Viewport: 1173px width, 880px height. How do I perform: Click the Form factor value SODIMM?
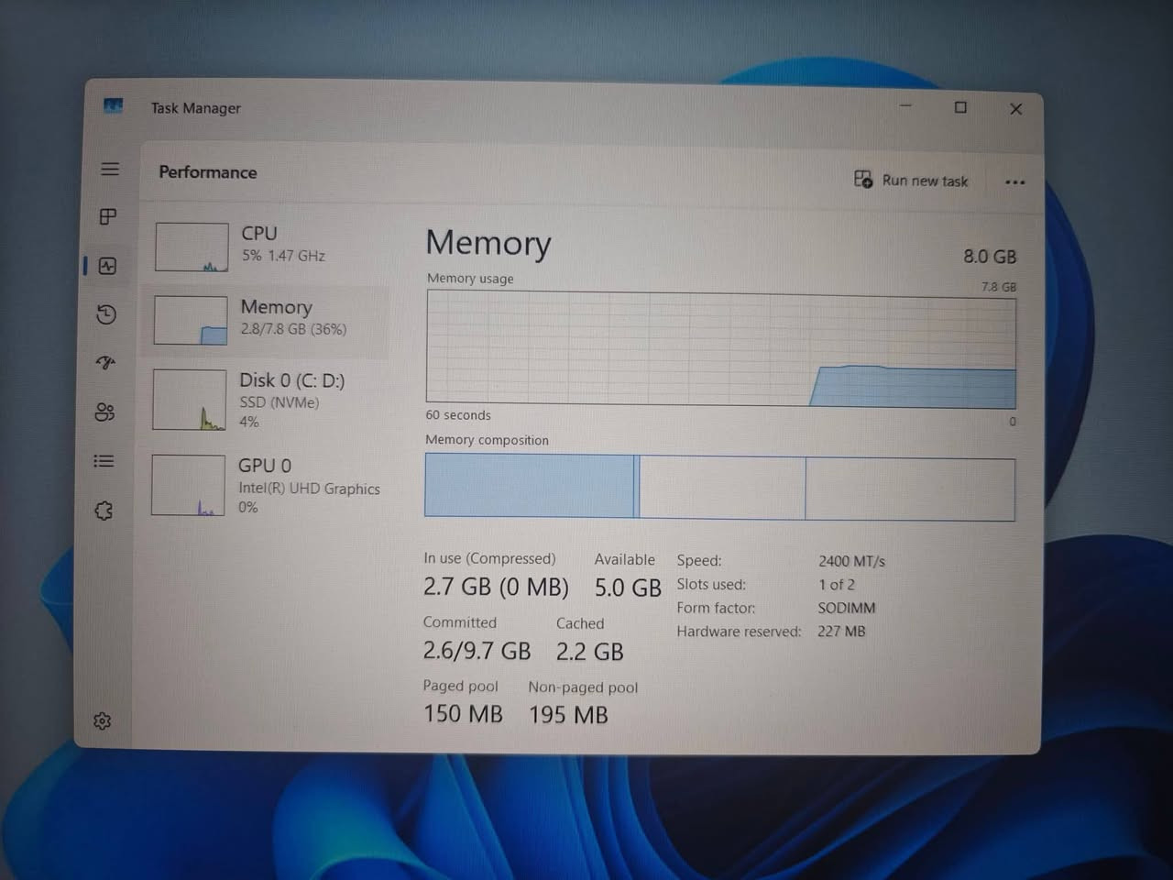click(x=847, y=608)
